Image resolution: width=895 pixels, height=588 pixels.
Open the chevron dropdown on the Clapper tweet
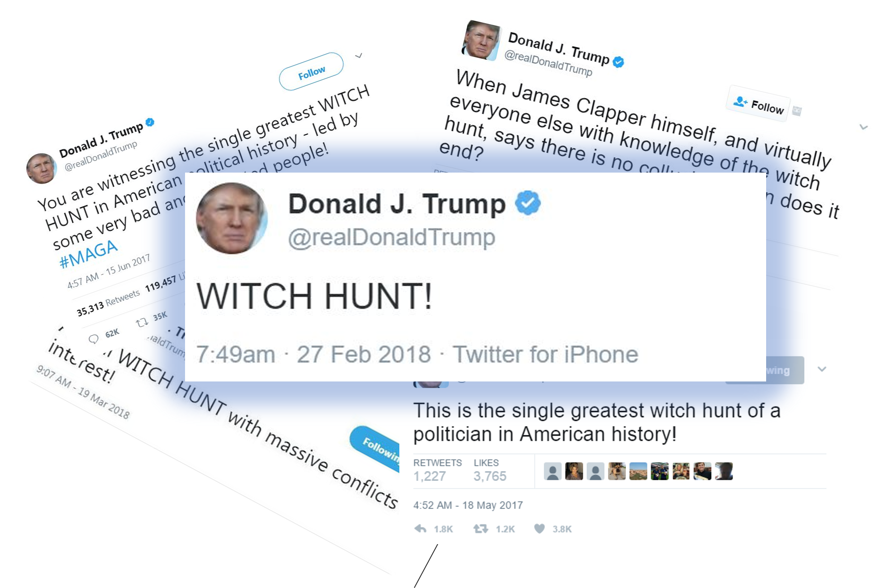864,127
